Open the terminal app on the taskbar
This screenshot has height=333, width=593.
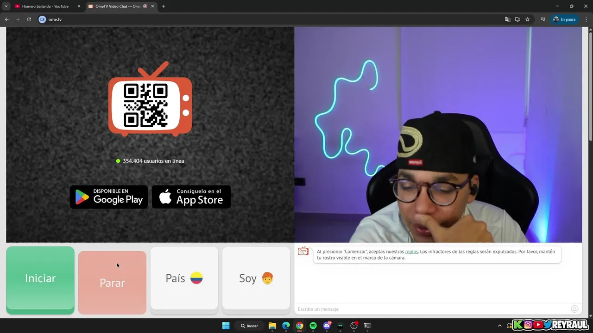pyautogui.click(x=367, y=326)
